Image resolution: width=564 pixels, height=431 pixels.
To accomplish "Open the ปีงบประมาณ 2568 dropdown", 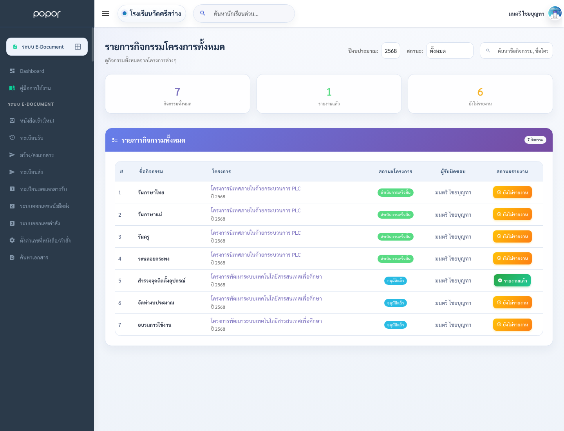I will [390, 51].
